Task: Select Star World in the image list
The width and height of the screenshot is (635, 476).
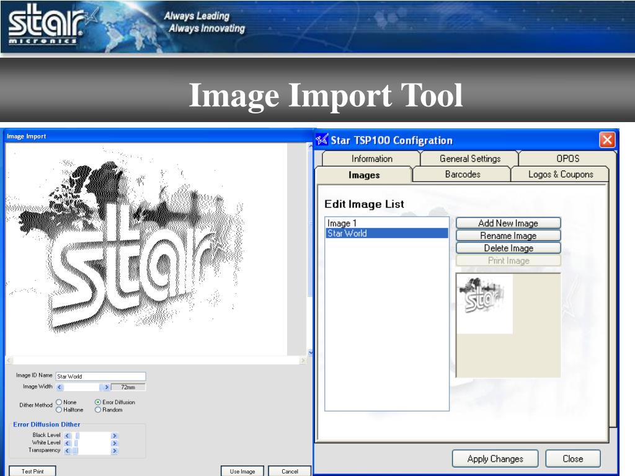Action: pyautogui.click(x=387, y=233)
